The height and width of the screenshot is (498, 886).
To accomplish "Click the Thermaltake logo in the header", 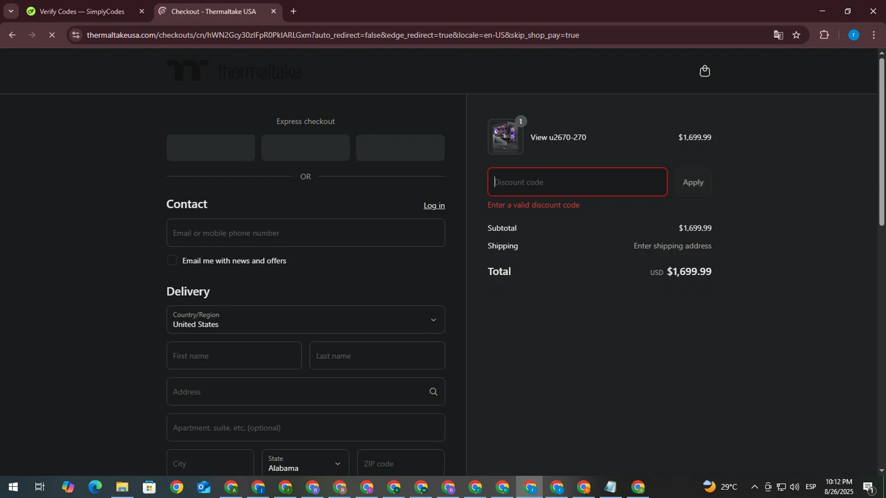I will (x=234, y=71).
